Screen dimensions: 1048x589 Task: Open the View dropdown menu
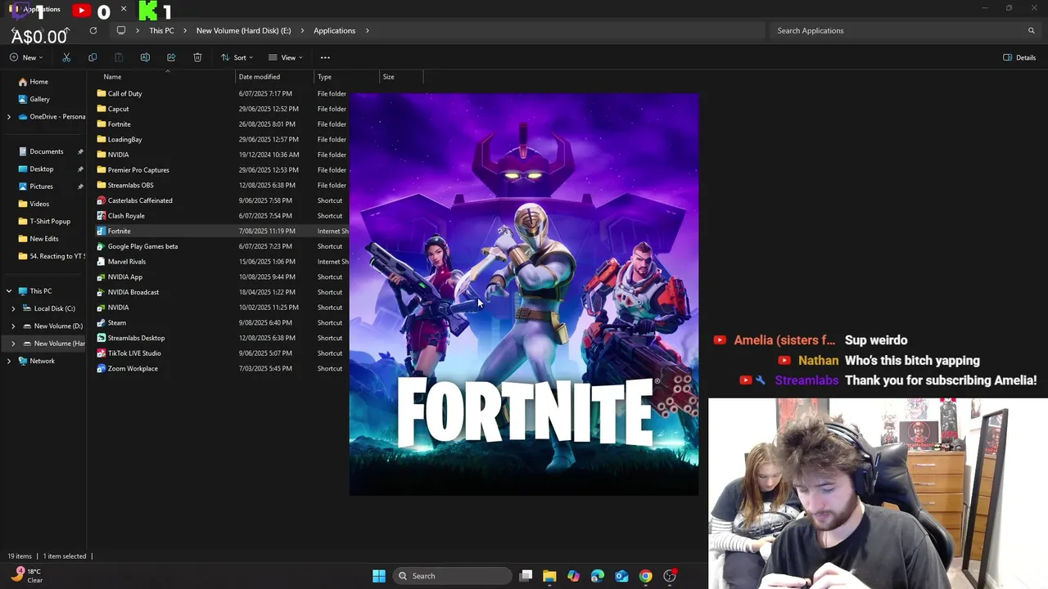pyautogui.click(x=286, y=57)
